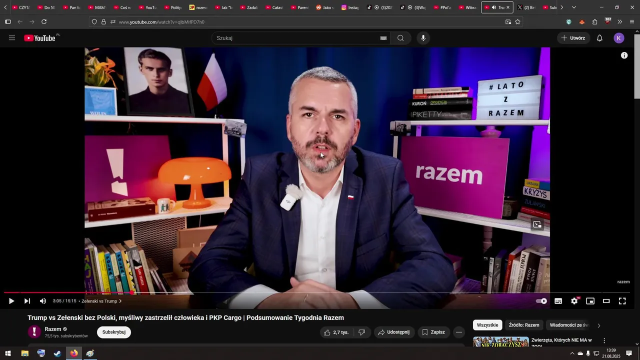The height and width of the screenshot is (360, 640).
Task: Open the YouTube guide hamburger menu
Action: (12, 38)
